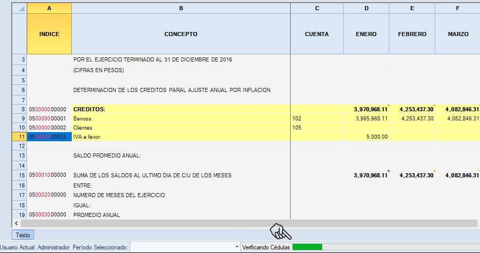This screenshot has width=480, height=253.
Task: Click the index cell 050000000003
Action: (49, 137)
